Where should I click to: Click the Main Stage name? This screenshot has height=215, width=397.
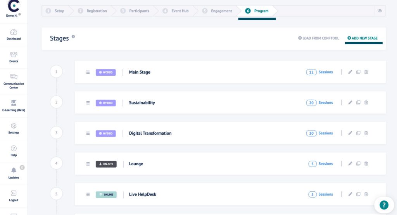[140, 72]
